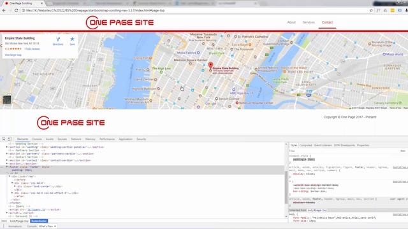Switch to the Console DevTools tab
Image resolution: width=408 pixels, height=229 pixels.
point(37,139)
